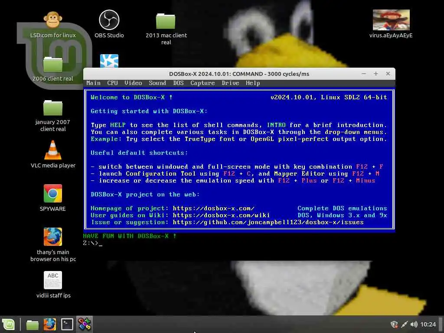Open the vidlii staff ips text file
The image size is (444, 333).
(52, 281)
